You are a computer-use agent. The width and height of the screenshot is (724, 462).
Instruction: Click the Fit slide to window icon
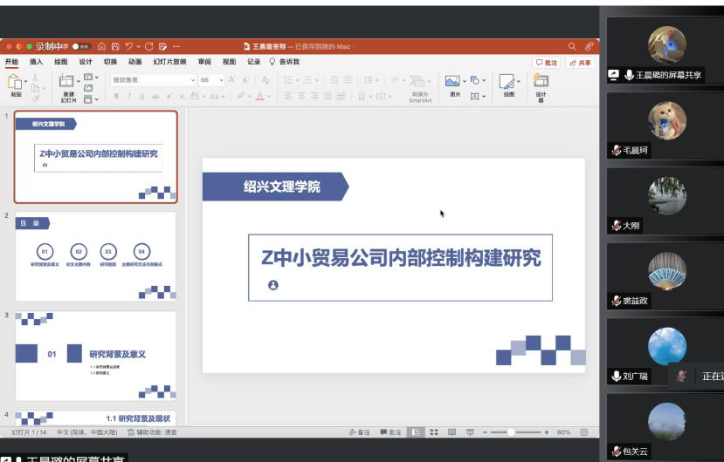[x=584, y=432]
